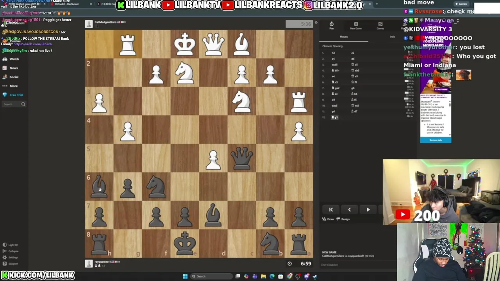Open File Explorer from taskbar

[263, 276]
